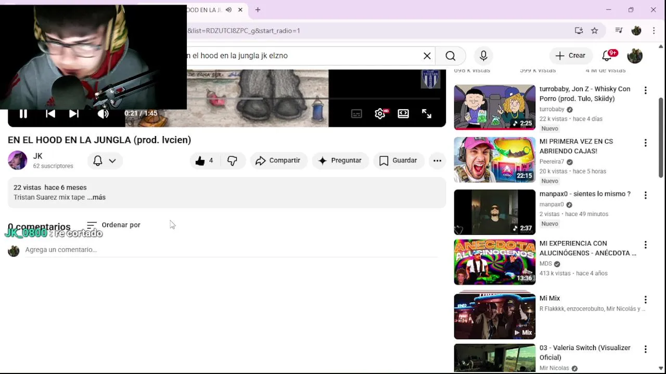Expand the description with ...más
666x374 pixels.
click(x=96, y=197)
